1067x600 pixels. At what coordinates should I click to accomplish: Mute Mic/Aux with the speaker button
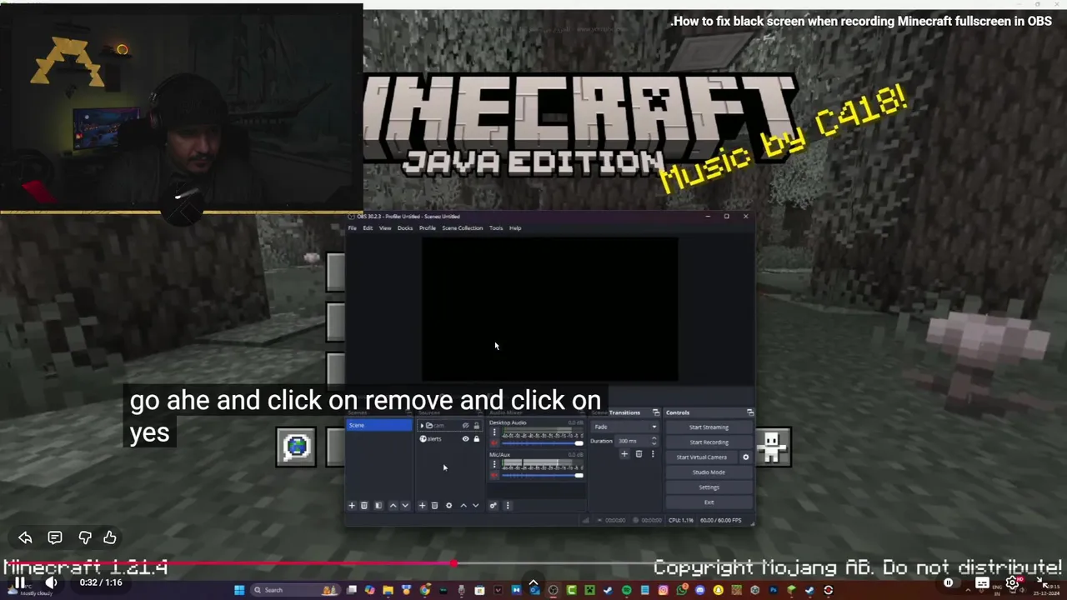click(x=494, y=475)
